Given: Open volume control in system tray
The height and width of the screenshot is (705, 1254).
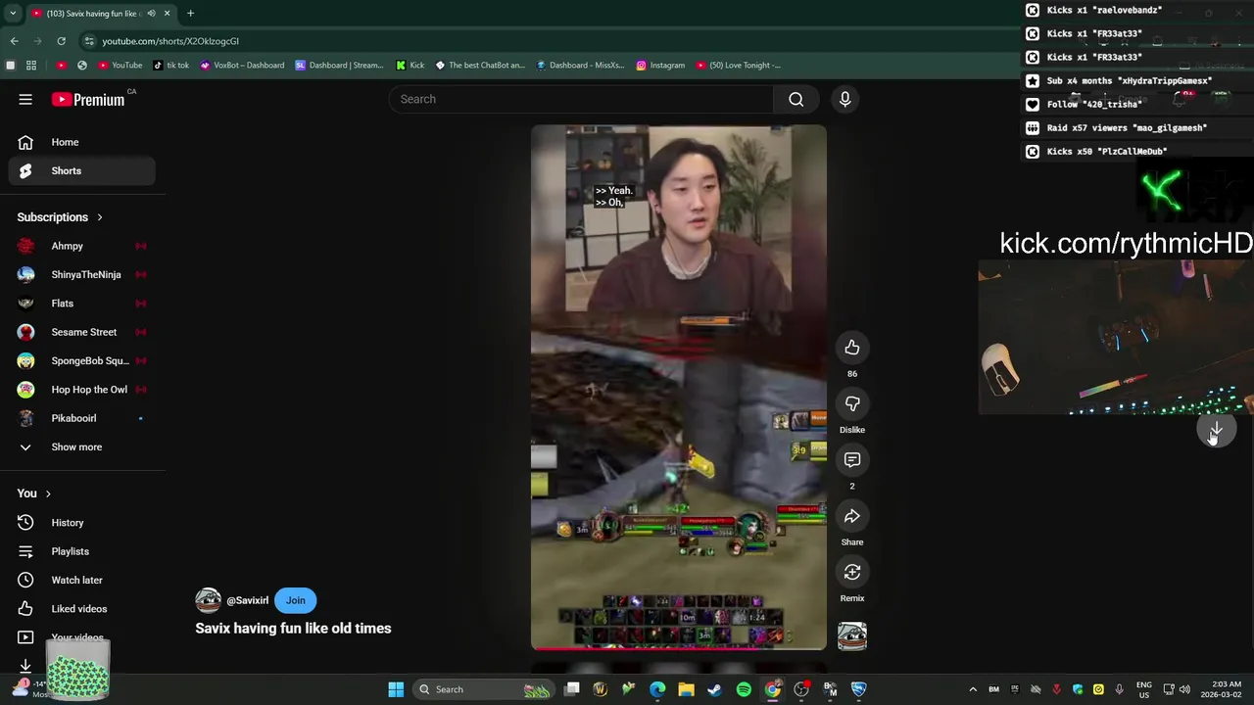Looking at the screenshot, I should (x=1184, y=689).
